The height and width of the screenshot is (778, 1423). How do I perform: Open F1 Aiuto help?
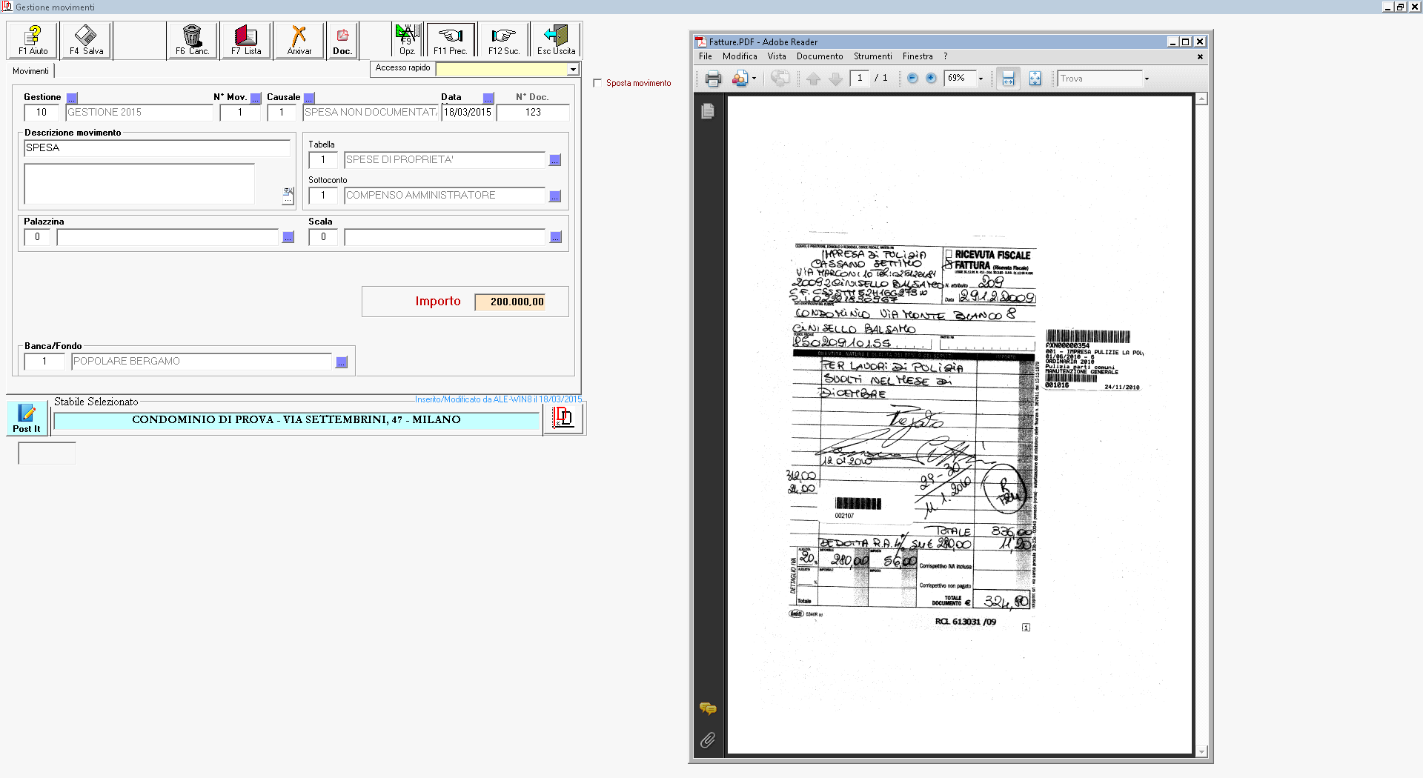pos(33,40)
